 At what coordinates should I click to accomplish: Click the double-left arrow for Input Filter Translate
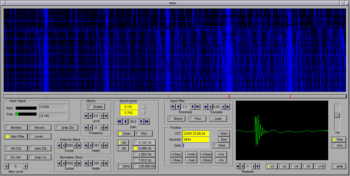206,107
